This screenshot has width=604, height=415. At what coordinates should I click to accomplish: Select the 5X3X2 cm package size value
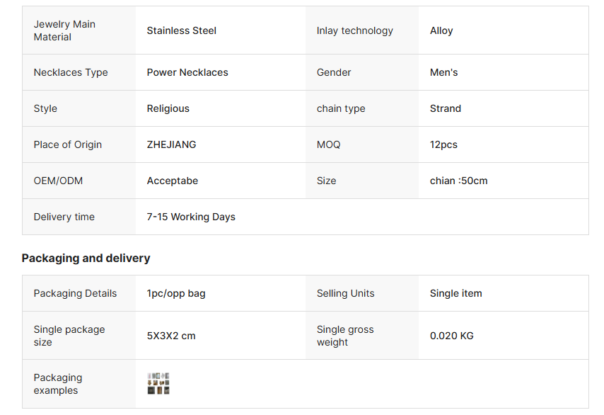tap(171, 336)
